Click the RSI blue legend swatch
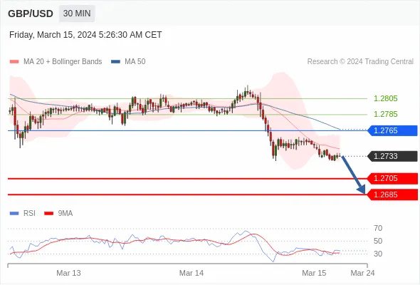This screenshot has height=285, width=420. point(14,214)
